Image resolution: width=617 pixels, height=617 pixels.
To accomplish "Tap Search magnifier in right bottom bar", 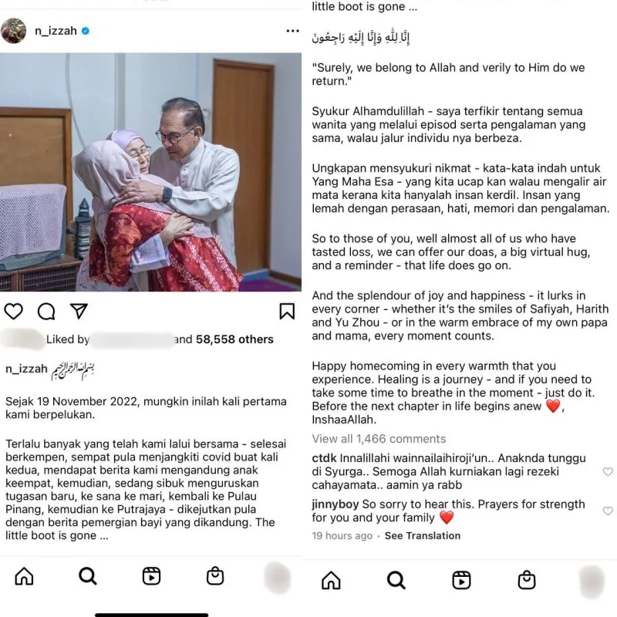I will (396, 580).
